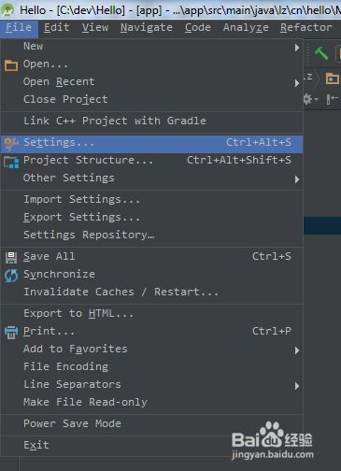This screenshot has width=341, height=471.
Task: Expand Add to Favorites submenu
Action: pos(297,350)
